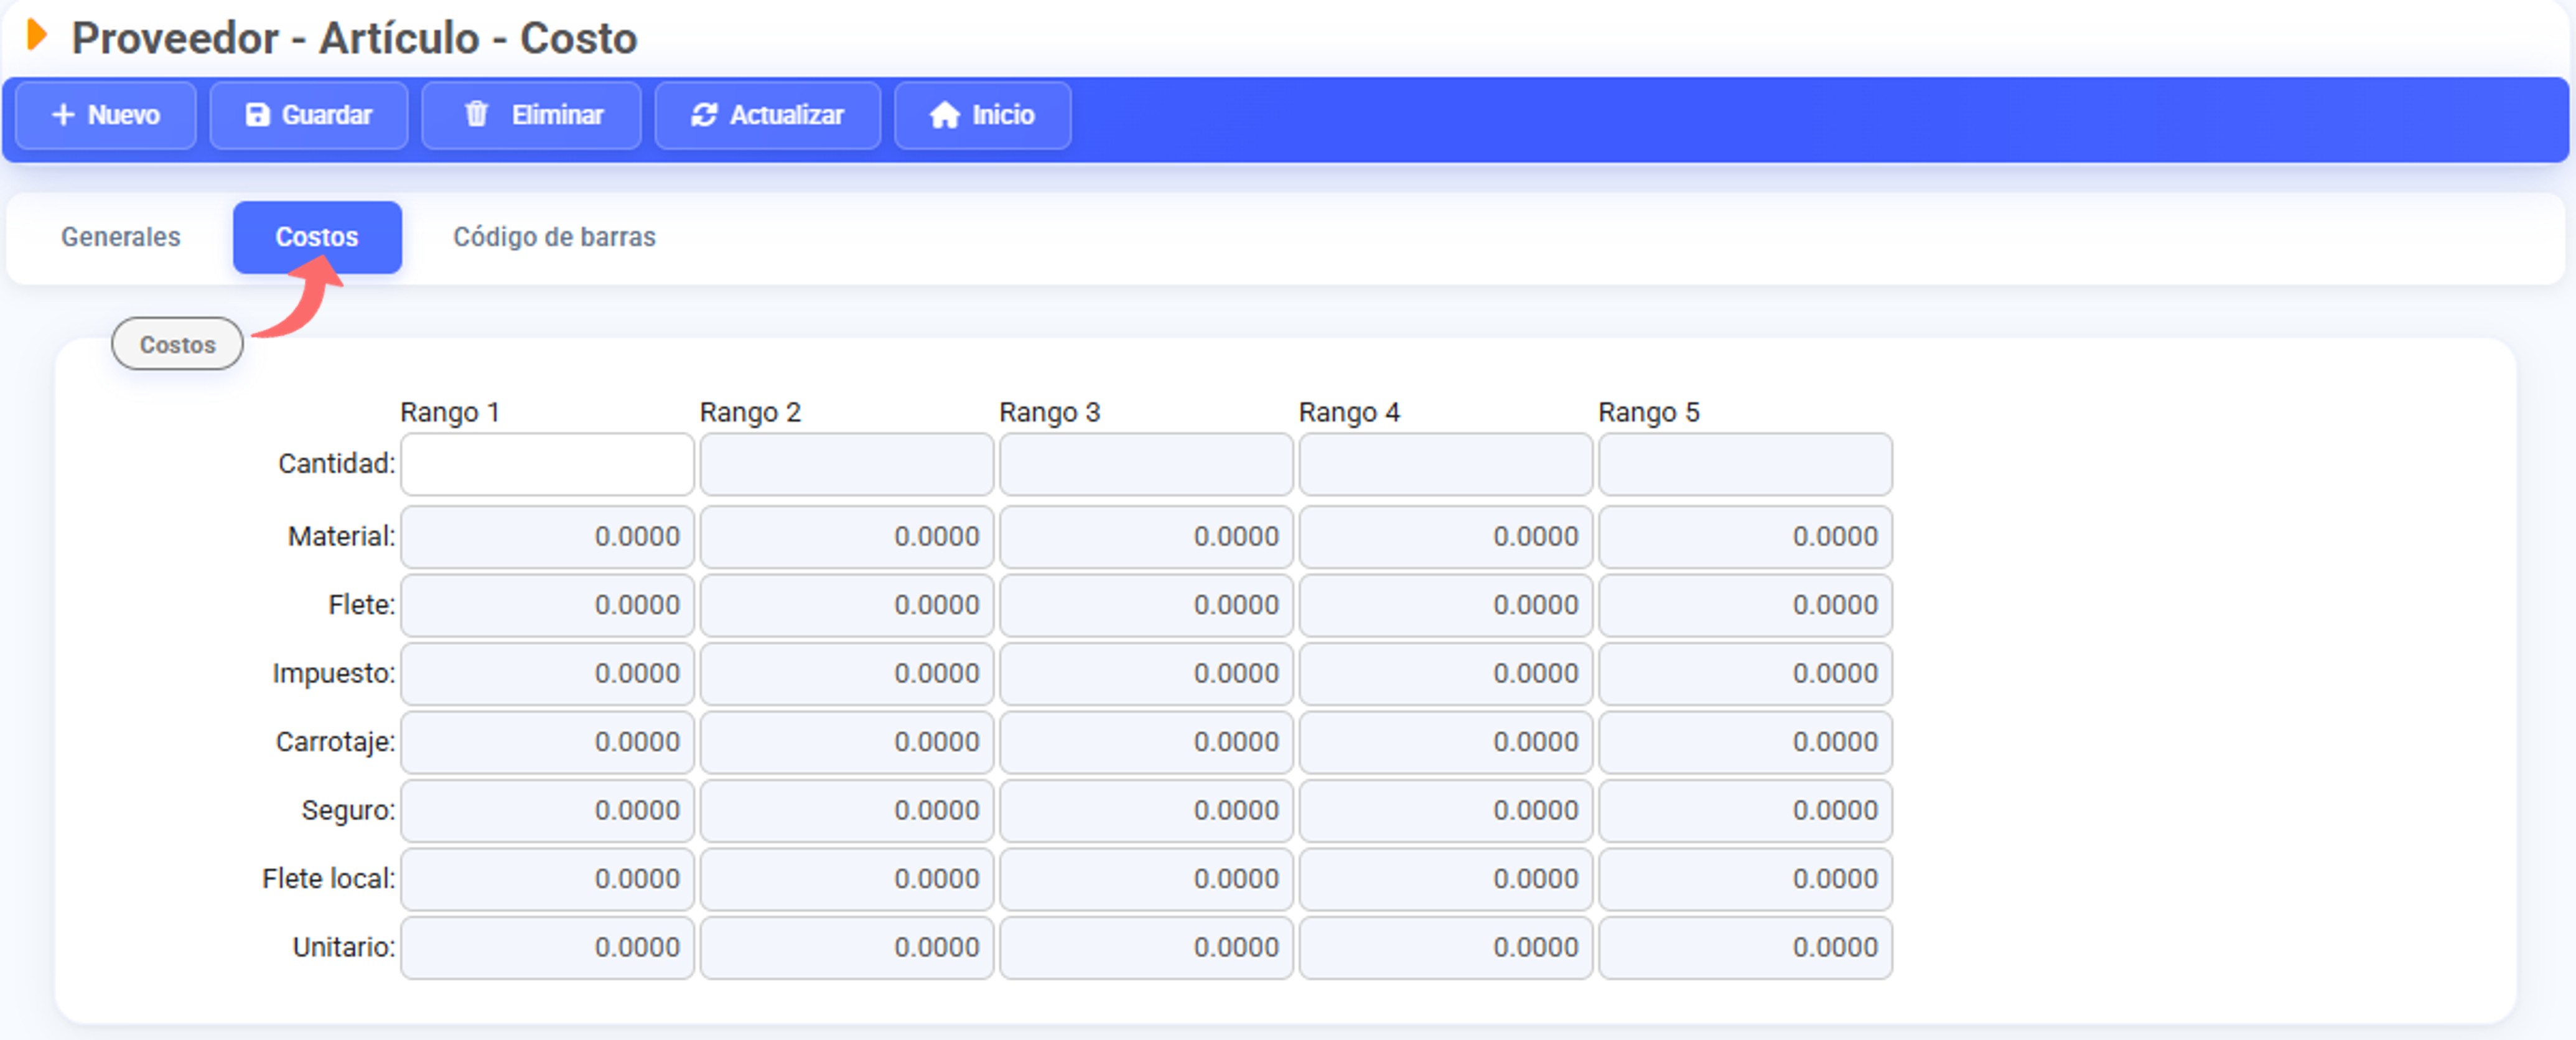Click the Carrotaje field in Rango 2
Image resolution: width=2576 pixels, height=1040 pixels.
pyautogui.click(x=847, y=742)
